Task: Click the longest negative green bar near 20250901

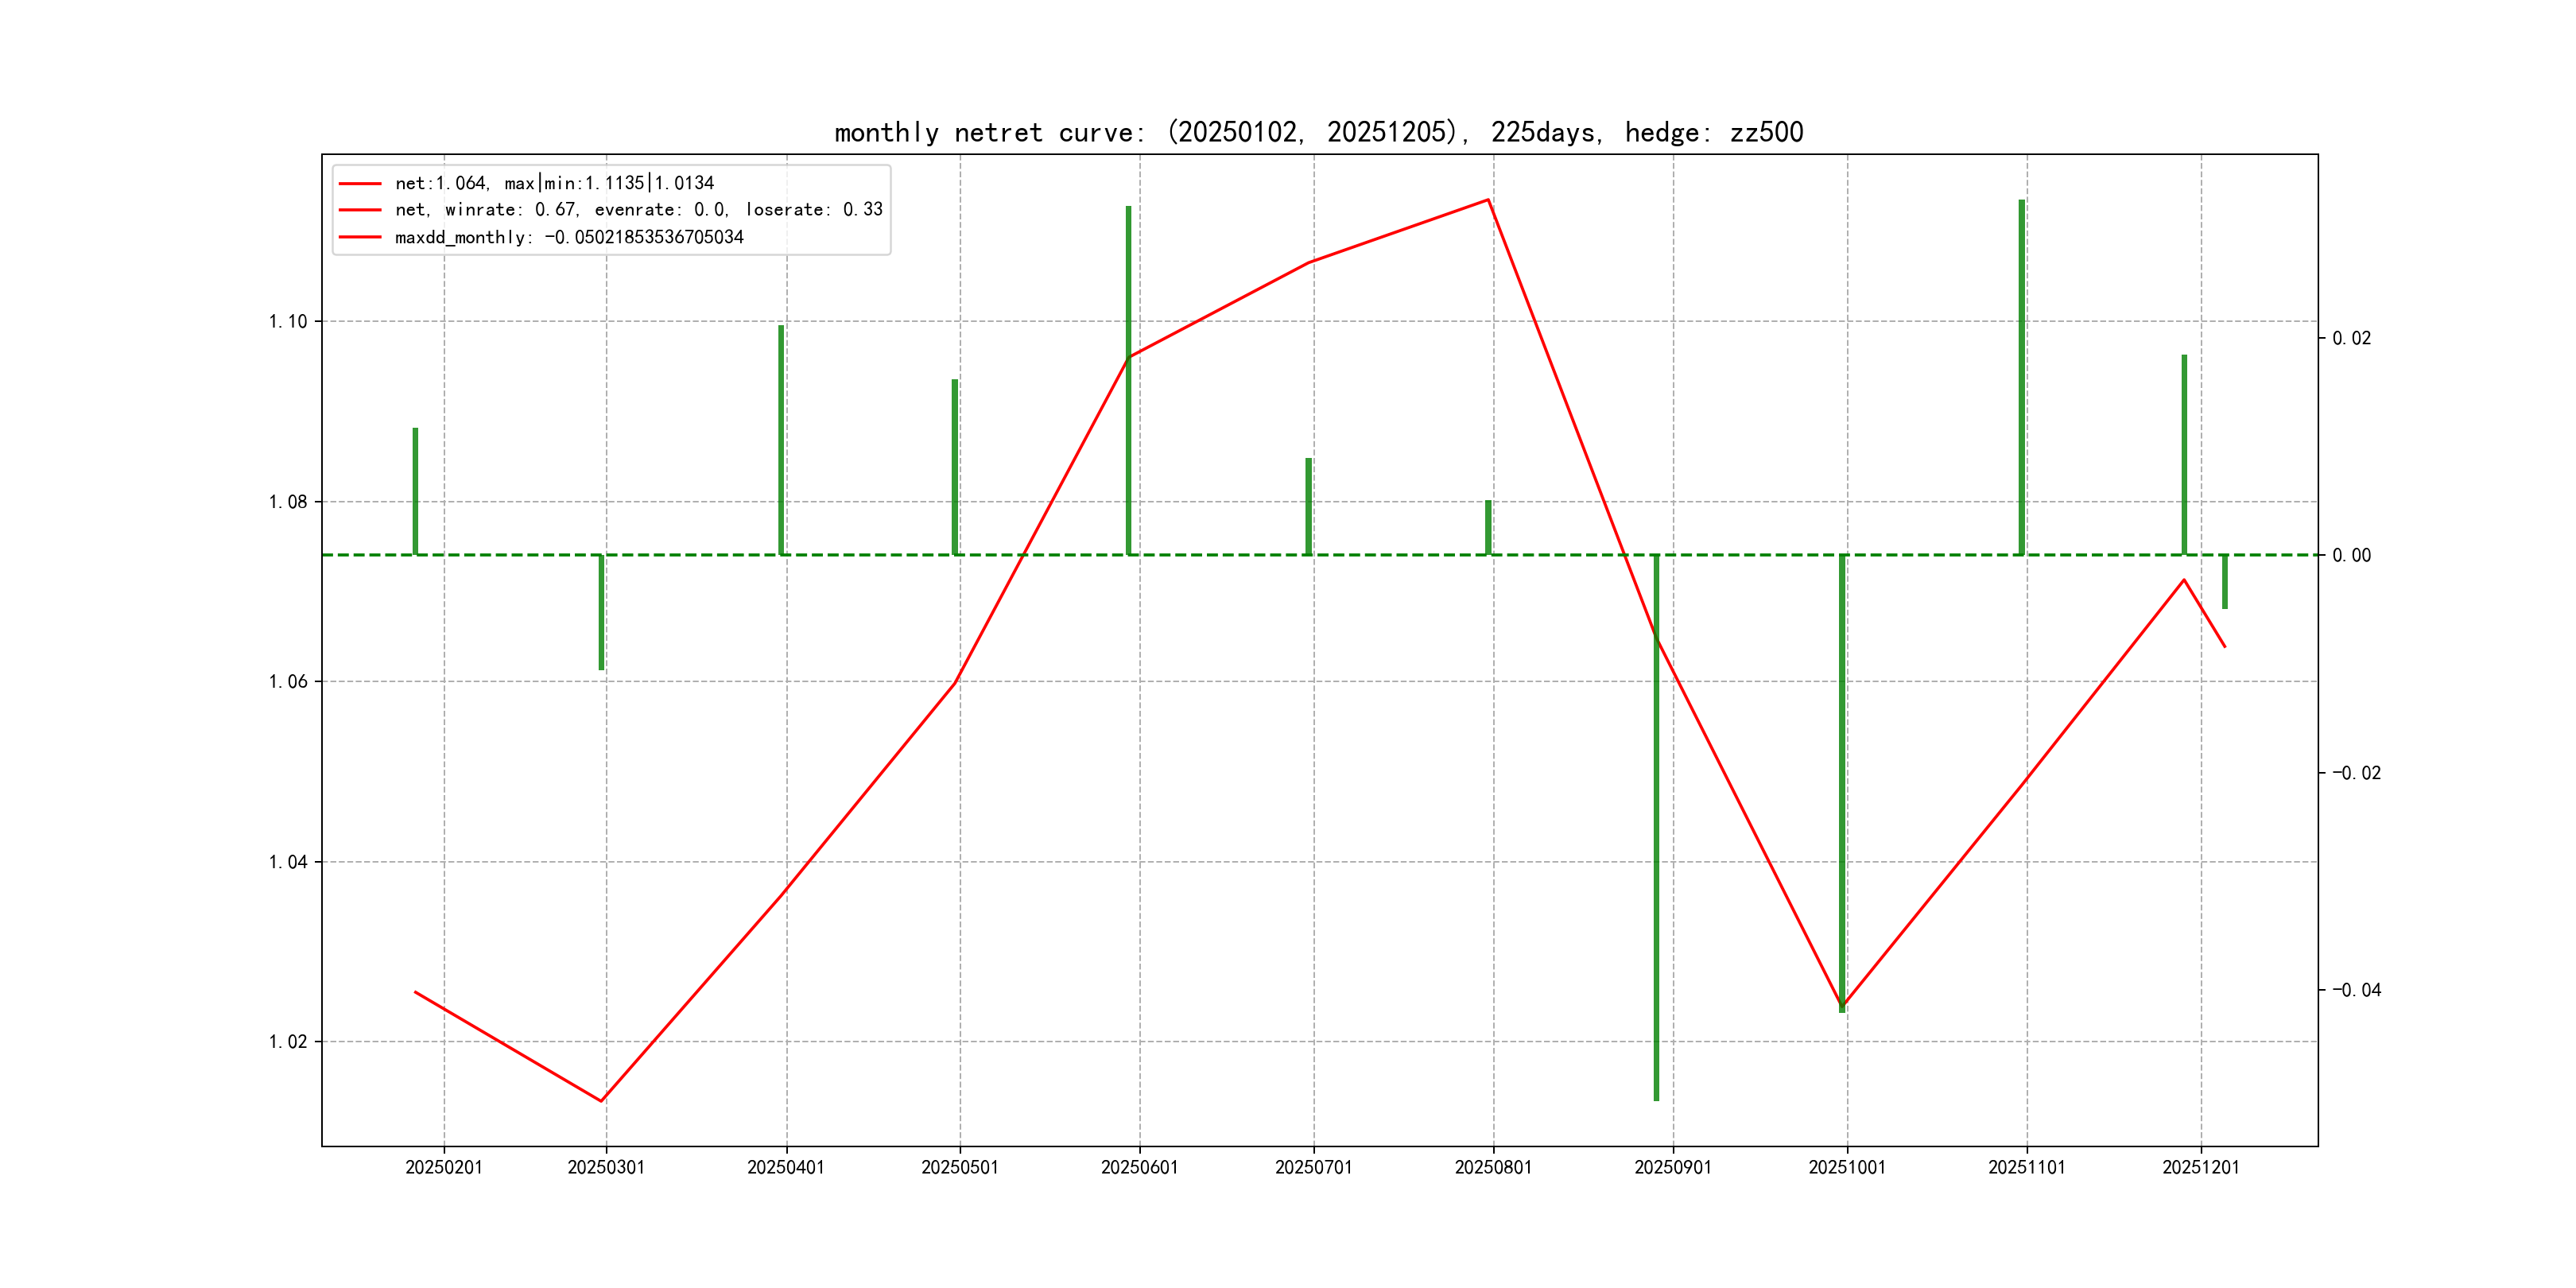Action: click(1656, 830)
